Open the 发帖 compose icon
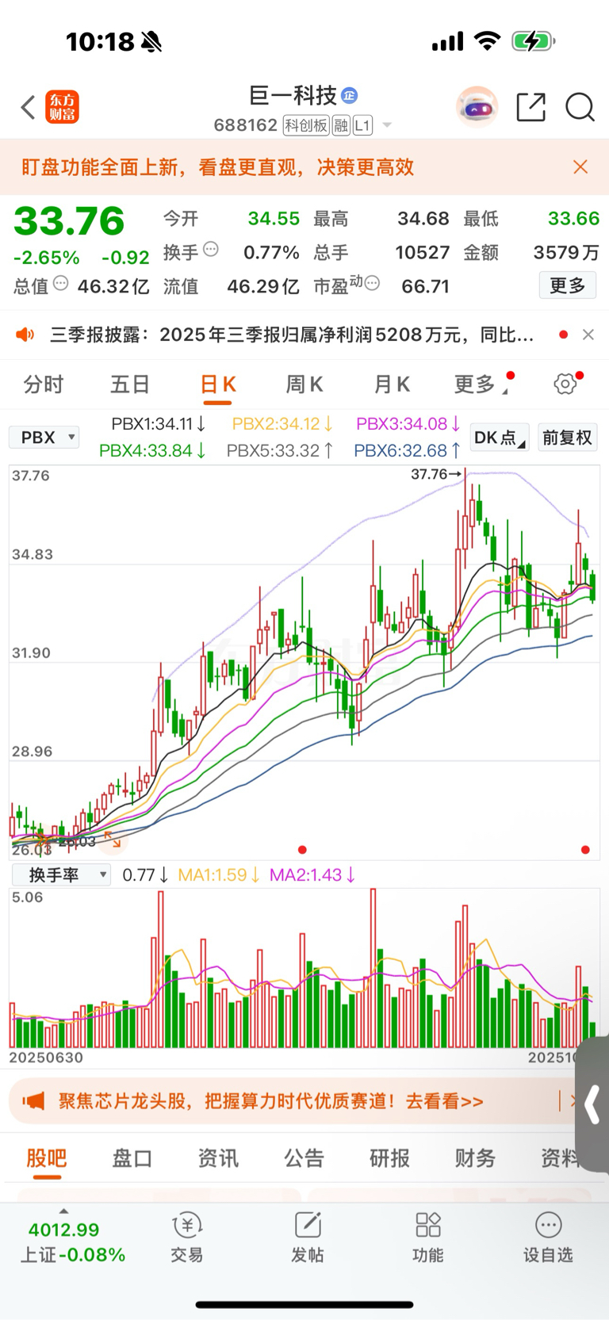The width and height of the screenshot is (609, 1320). (x=308, y=1226)
